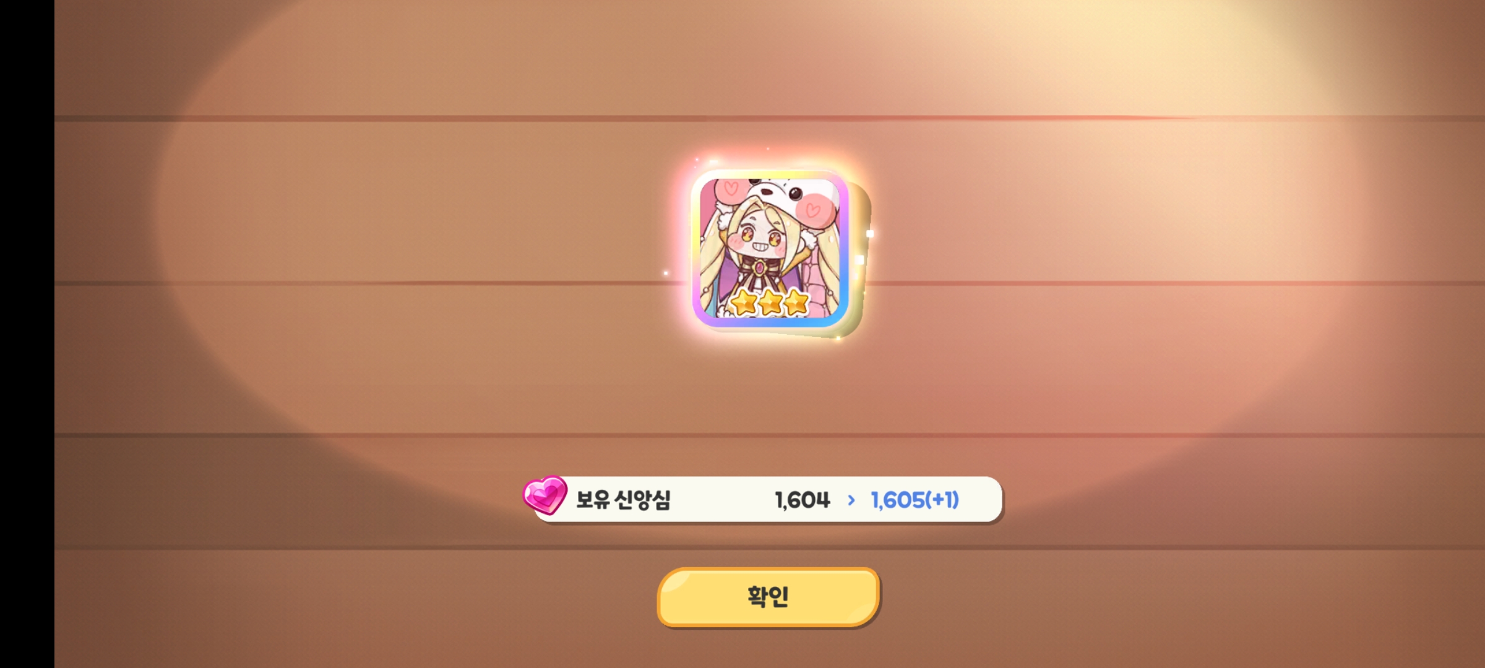Tap the new value 1,605(+1)
Image resolution: width=1485 pixels, height=668 pixels.
click(x=915, y=500)
